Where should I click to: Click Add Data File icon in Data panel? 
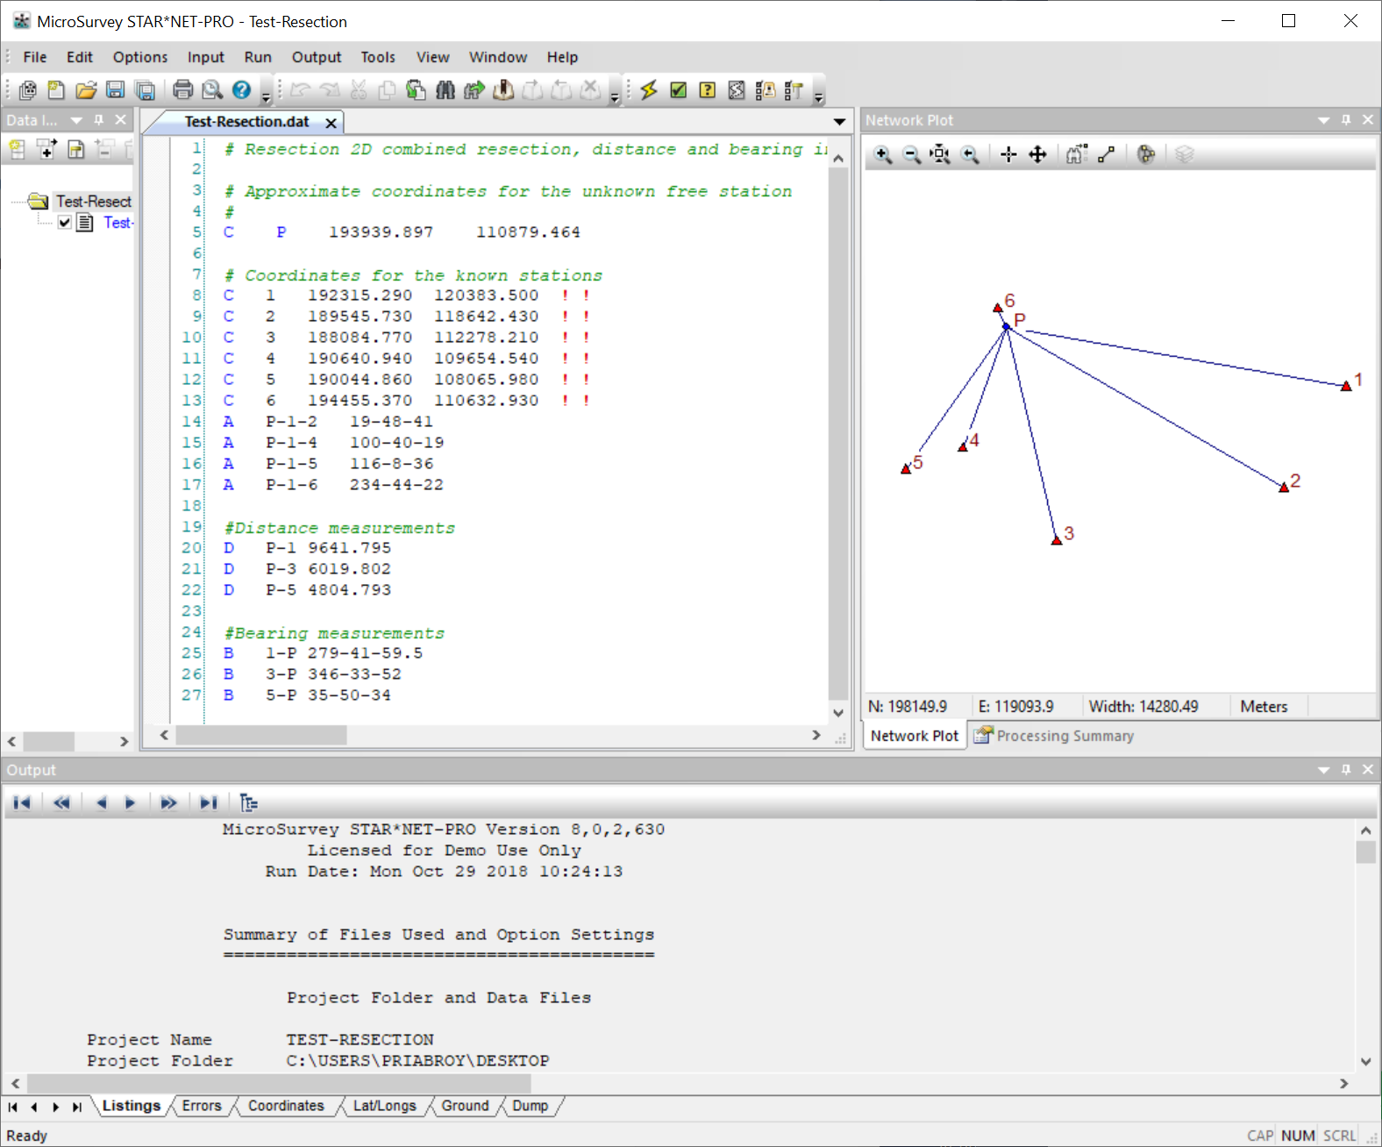pyautogui.click(x=47, y=149)
